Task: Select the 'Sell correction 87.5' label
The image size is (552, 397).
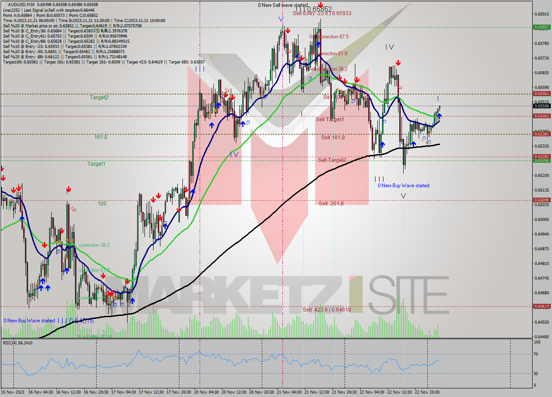Action: [329, 37]
